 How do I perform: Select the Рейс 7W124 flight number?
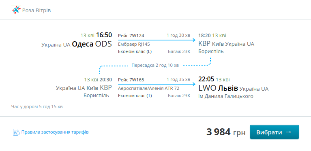[x=131, y=36]
